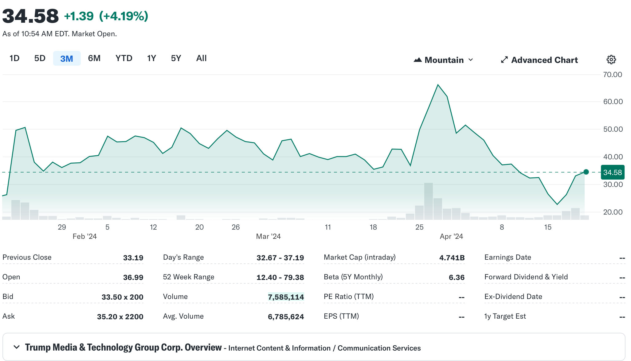Click the large 34.58 price header
The image size is (631, 361).
[30, 16]
